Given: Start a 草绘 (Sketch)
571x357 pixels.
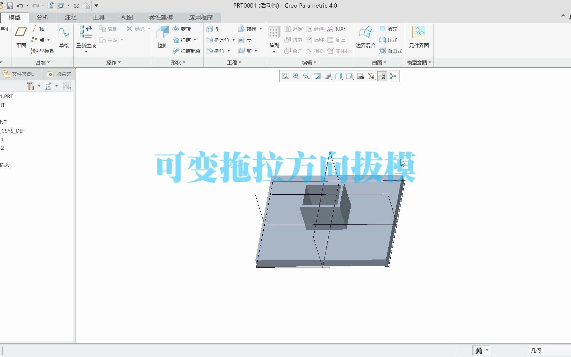Looking at the screenshot, I should pos(64,37).
